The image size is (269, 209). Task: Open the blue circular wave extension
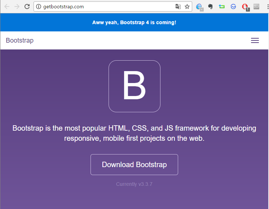tap(233, 7)
